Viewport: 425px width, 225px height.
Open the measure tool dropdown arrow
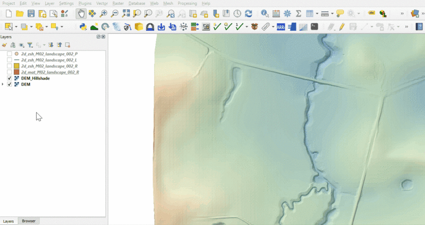click(x=332, y=14)
